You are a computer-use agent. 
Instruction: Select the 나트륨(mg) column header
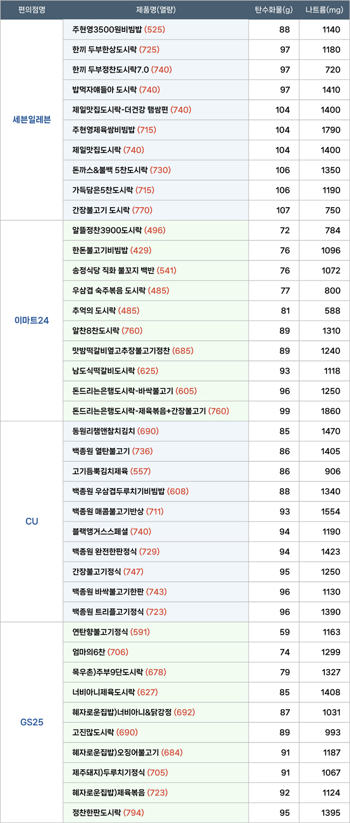point(324,10)
